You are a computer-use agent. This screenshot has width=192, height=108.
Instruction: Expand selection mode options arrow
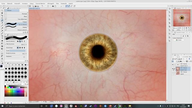click(x=26, y=41)
